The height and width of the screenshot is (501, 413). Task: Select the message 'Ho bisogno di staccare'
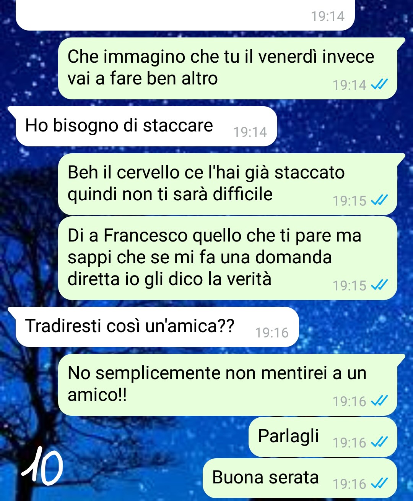[146, 126]
